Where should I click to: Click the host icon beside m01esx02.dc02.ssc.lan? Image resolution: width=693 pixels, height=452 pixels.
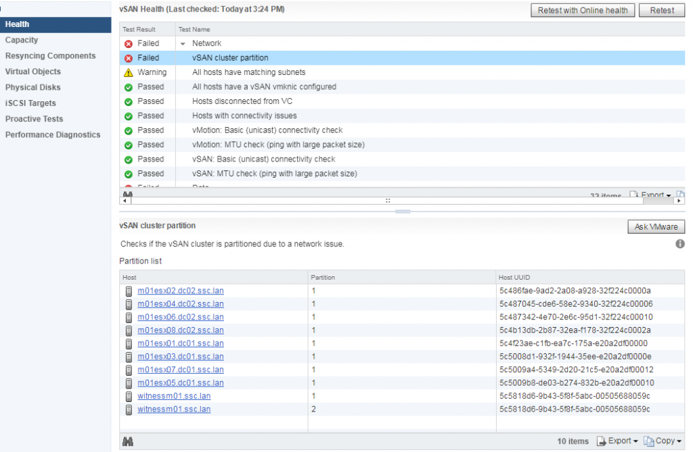point(129,291)
